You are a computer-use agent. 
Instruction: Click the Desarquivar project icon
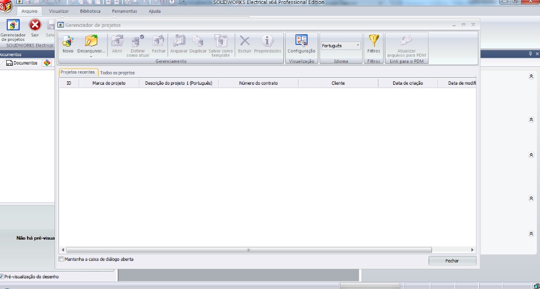coord(91,42)
